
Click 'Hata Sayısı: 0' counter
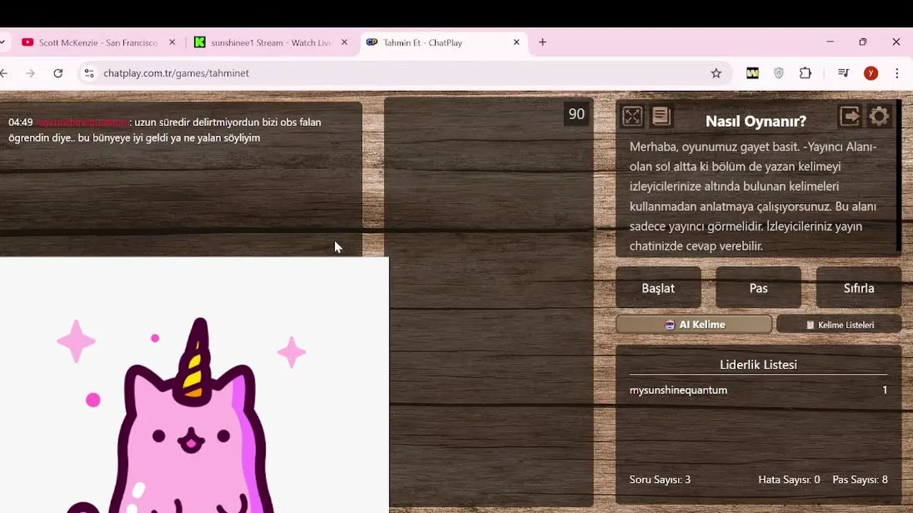pyautogui.click(x=789, y=480)
